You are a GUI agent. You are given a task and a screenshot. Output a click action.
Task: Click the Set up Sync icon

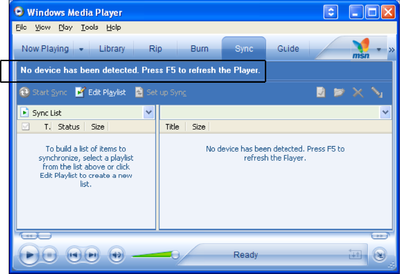[x=139, y=92]
